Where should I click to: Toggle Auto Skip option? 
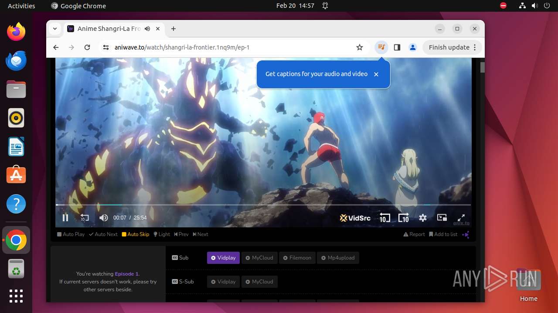[x=136, y=234]
